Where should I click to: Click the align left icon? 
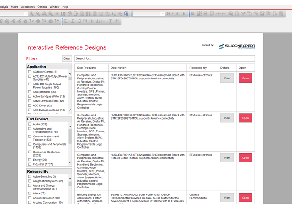tap(66, 21)
